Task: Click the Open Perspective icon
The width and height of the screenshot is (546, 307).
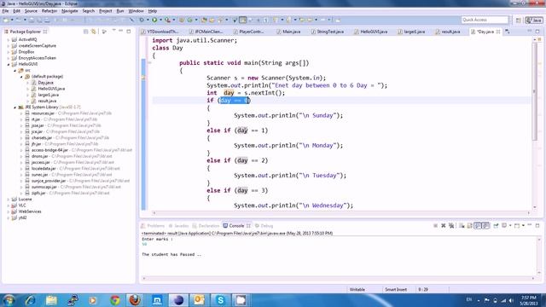Action: tap(518, 20)
